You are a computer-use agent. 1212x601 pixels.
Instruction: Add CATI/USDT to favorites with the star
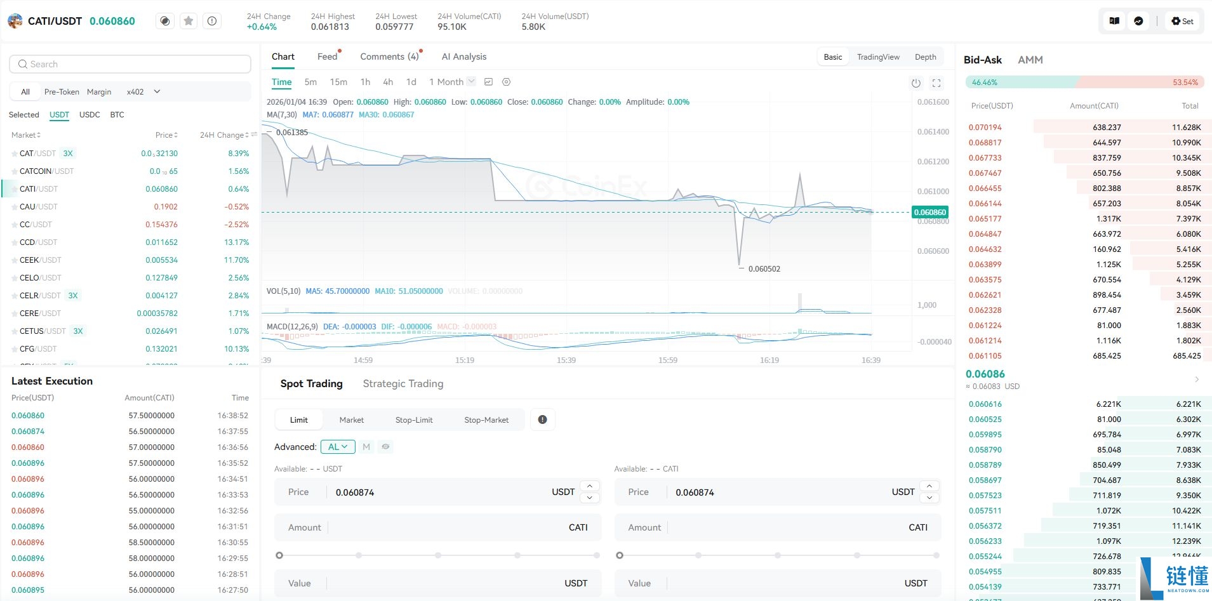click(x=189, y=21)
